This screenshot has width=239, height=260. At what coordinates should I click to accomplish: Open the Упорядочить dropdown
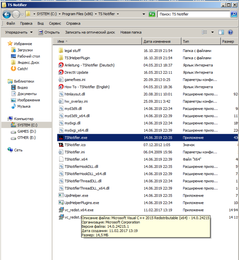click(19, 32)
